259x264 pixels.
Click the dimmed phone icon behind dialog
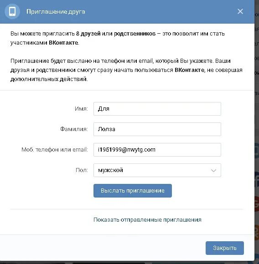pyautogui.click(x=257, y=150)
